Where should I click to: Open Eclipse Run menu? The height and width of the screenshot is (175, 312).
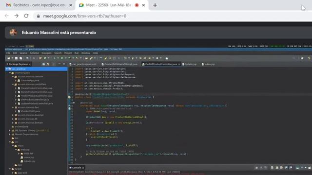click(77, 53)
